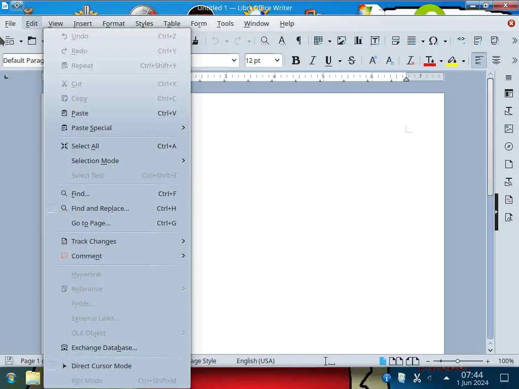Click the zoom out minus button

pos(428,361)
